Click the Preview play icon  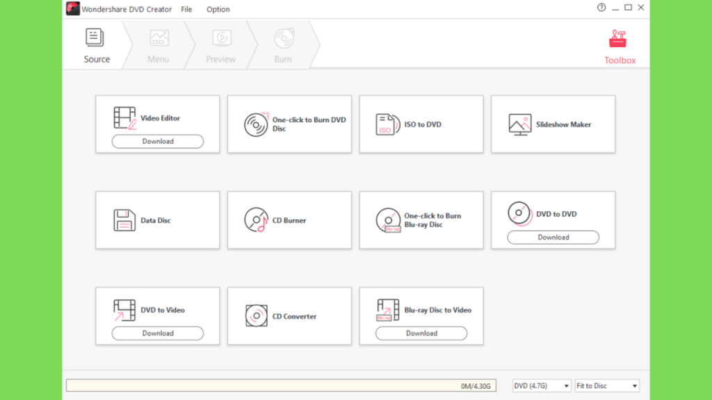pos(222,38)
